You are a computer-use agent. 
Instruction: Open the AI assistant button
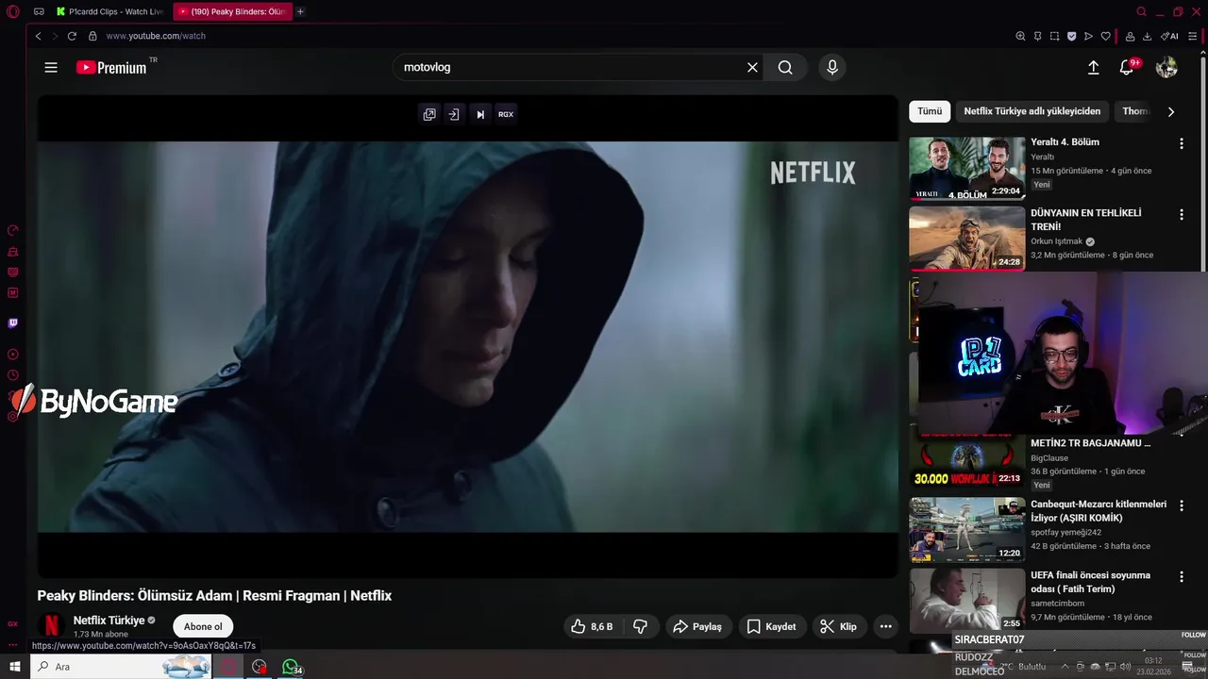[x=1170, y=36]
